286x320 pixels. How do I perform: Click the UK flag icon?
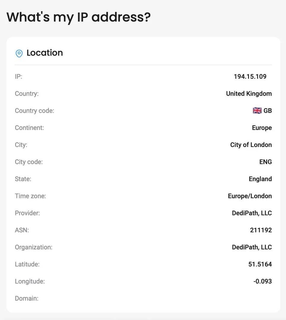257,111
